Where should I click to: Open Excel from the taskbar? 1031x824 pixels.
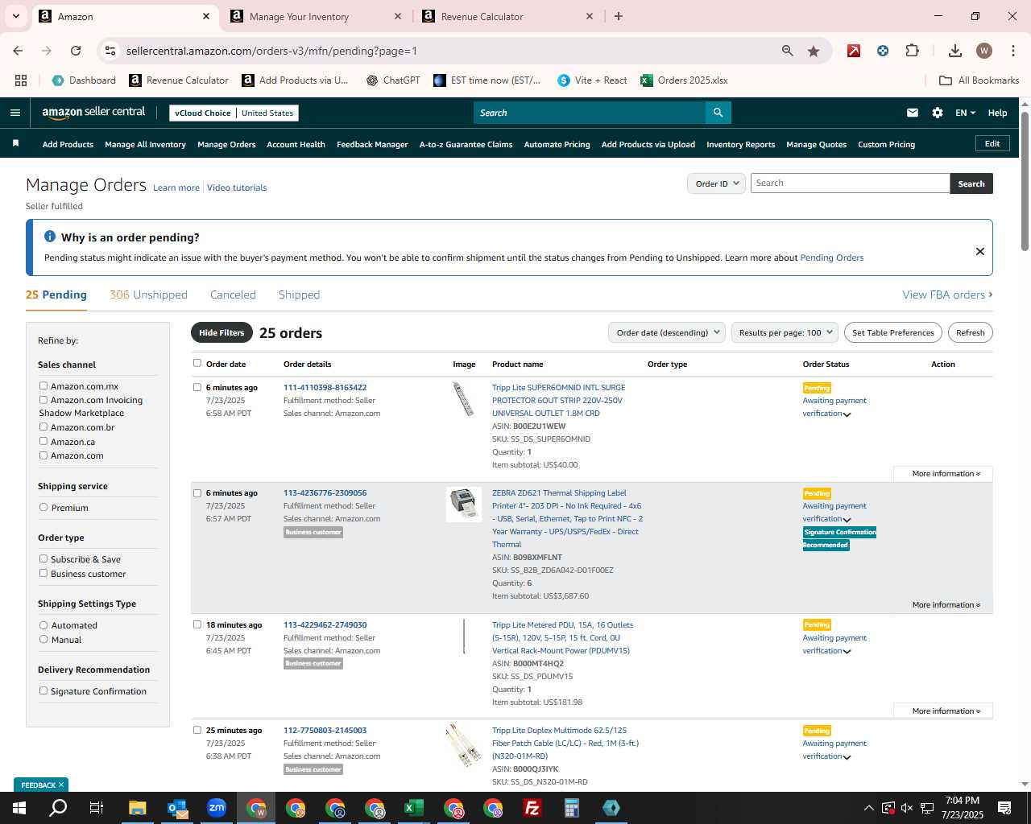coord(414,808)
